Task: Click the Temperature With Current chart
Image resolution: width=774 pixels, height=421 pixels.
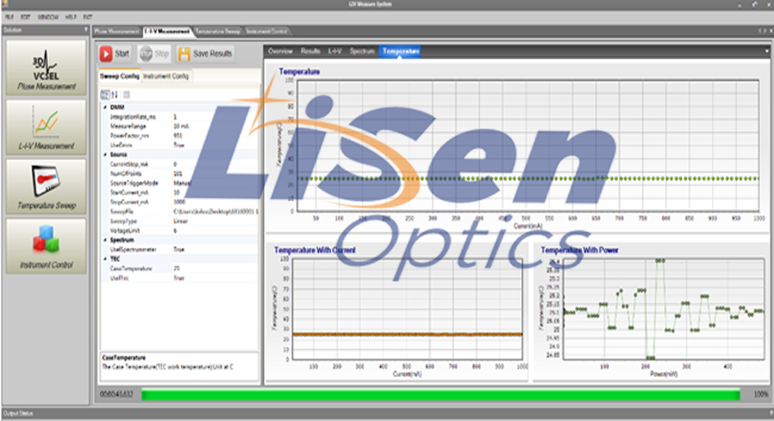Action: click(x=408, y=309)
